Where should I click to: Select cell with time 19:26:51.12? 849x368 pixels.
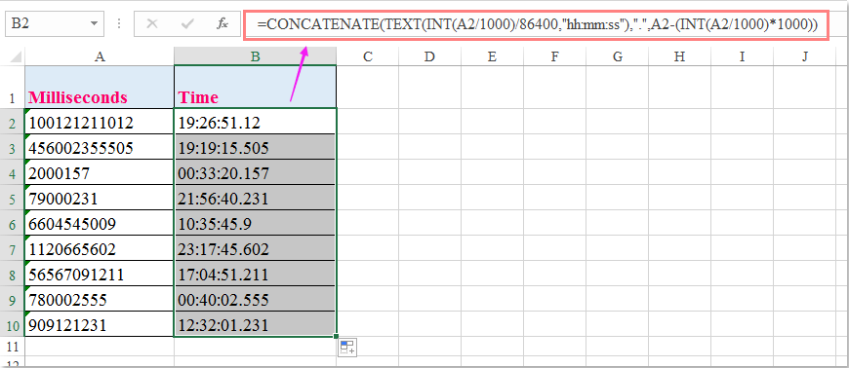255,122
